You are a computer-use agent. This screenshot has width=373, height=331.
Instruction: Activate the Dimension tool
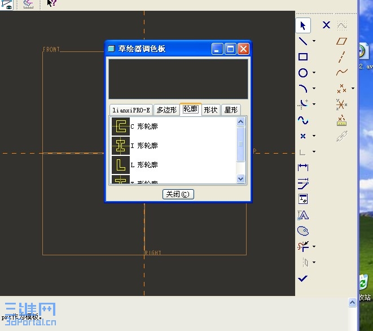click(x=303, y=167)
